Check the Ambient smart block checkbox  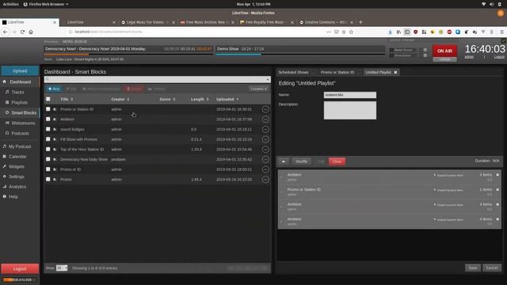(48, 120)
